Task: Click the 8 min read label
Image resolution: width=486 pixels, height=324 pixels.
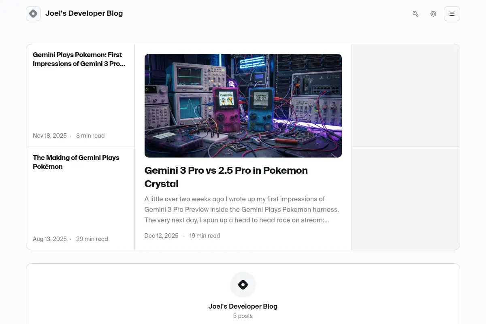Action: pyautogui.click(x=90, y=136)
